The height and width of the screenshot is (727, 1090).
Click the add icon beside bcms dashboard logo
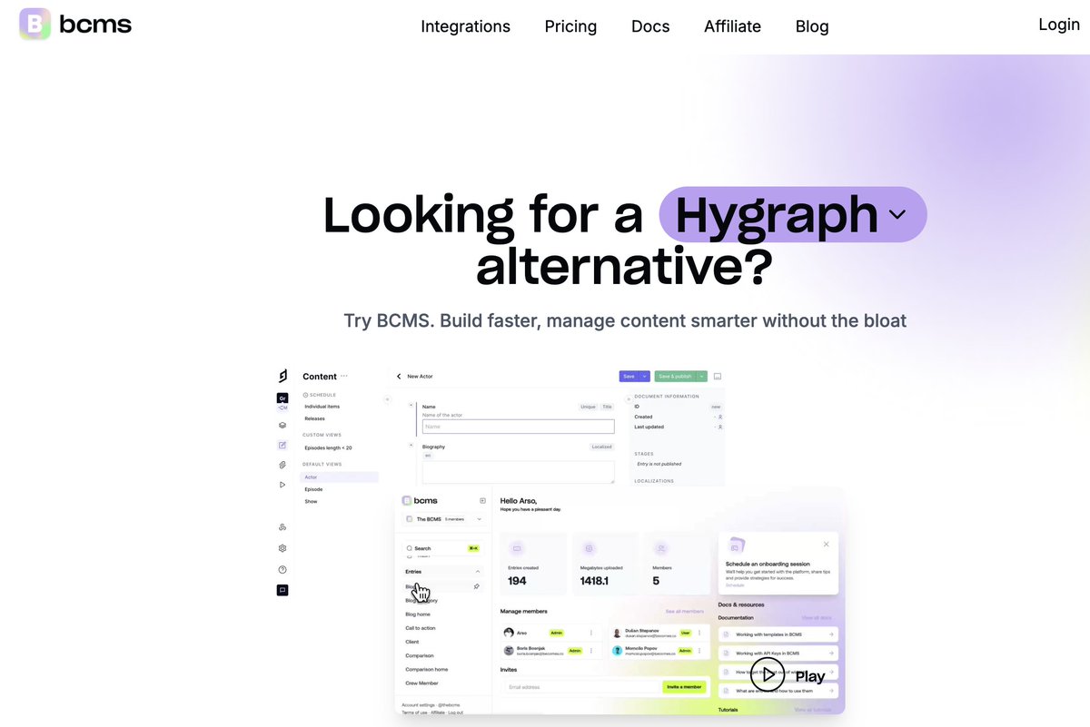click(x=482, y=500)
